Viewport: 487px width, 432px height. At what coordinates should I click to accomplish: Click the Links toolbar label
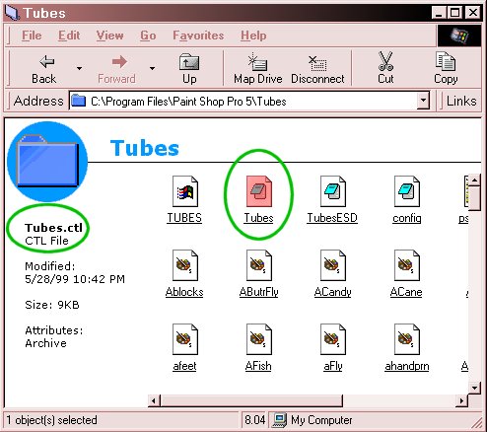(461, 101)
